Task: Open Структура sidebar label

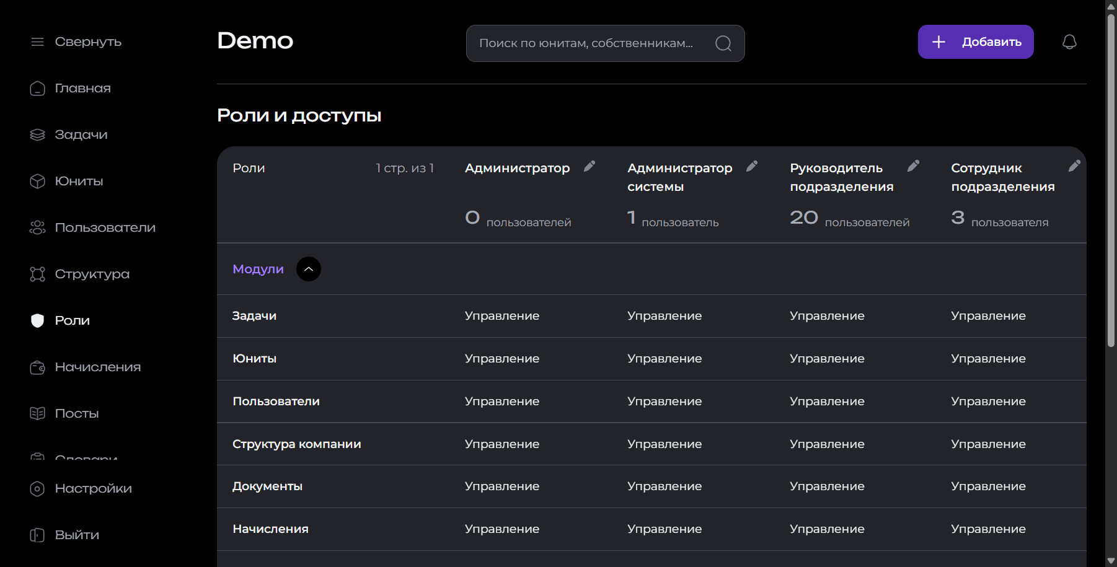Action: click(92, 274)
